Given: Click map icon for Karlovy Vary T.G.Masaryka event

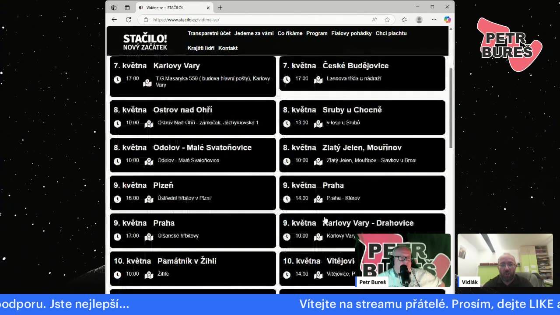Looking at the screenshot, I should click(x=147, y=83).
